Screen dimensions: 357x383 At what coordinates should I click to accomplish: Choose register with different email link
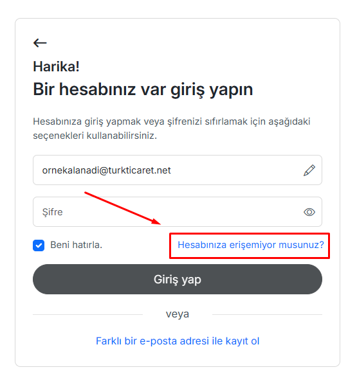(x=178, y=341)
